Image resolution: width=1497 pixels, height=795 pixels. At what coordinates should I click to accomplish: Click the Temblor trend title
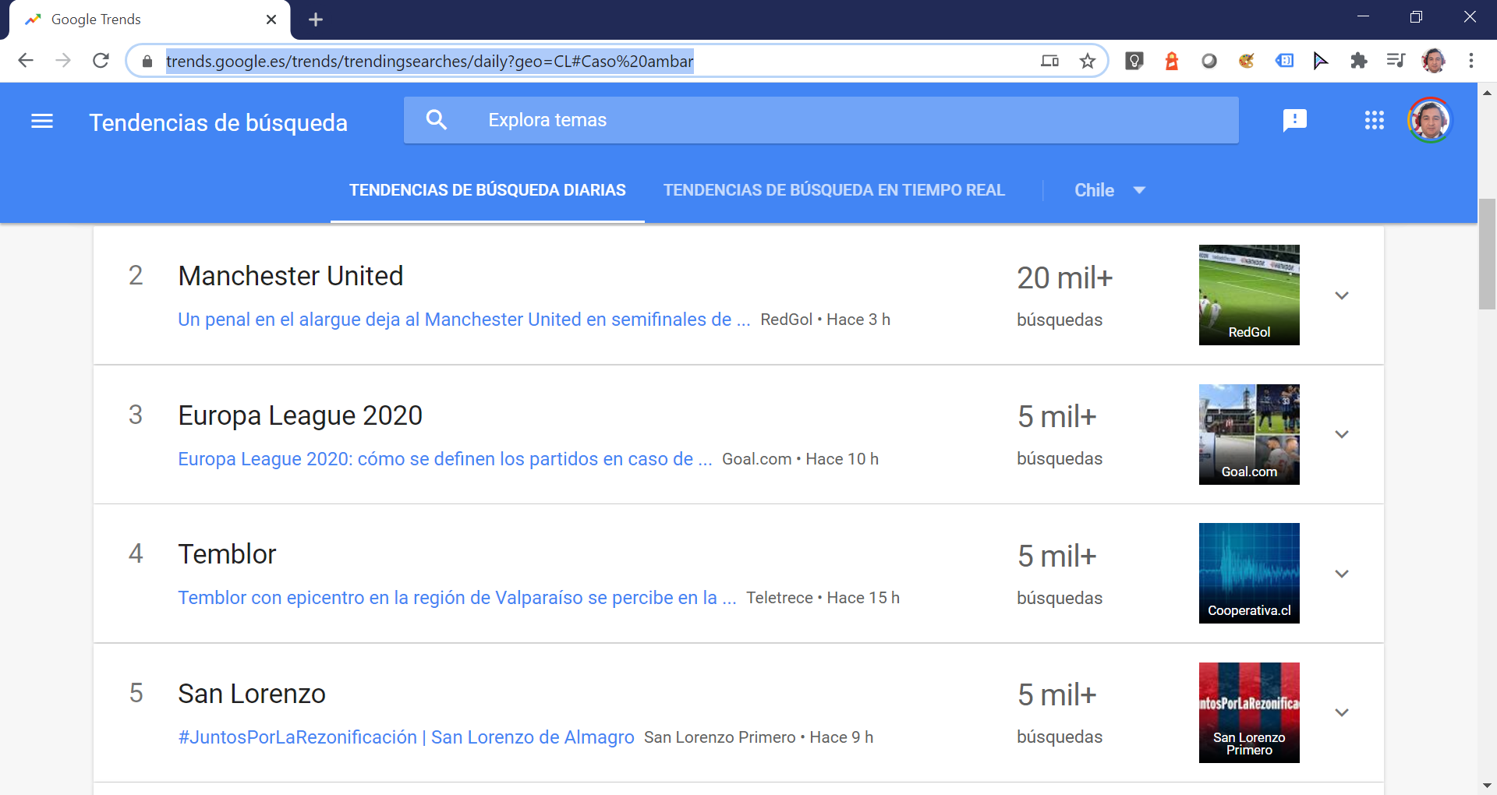(227, 554)
